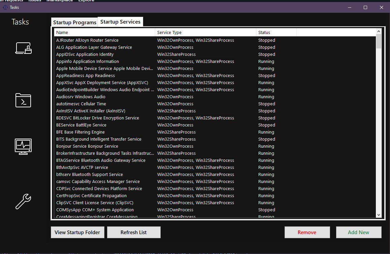Select the AxInstSV ActiveX Installer row
This screenshot has height=254, width=390.
click(215, 111)
